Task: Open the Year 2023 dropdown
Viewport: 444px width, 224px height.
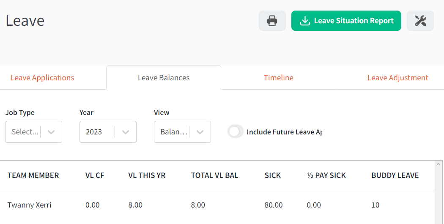Action: (x=108, y=132)
